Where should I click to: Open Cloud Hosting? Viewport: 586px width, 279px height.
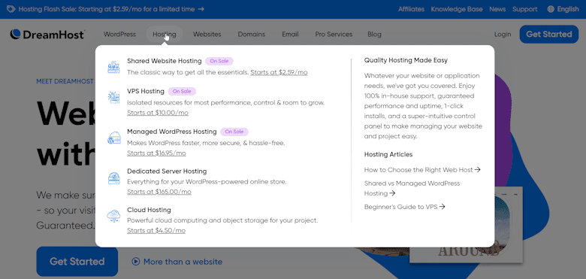149,210
